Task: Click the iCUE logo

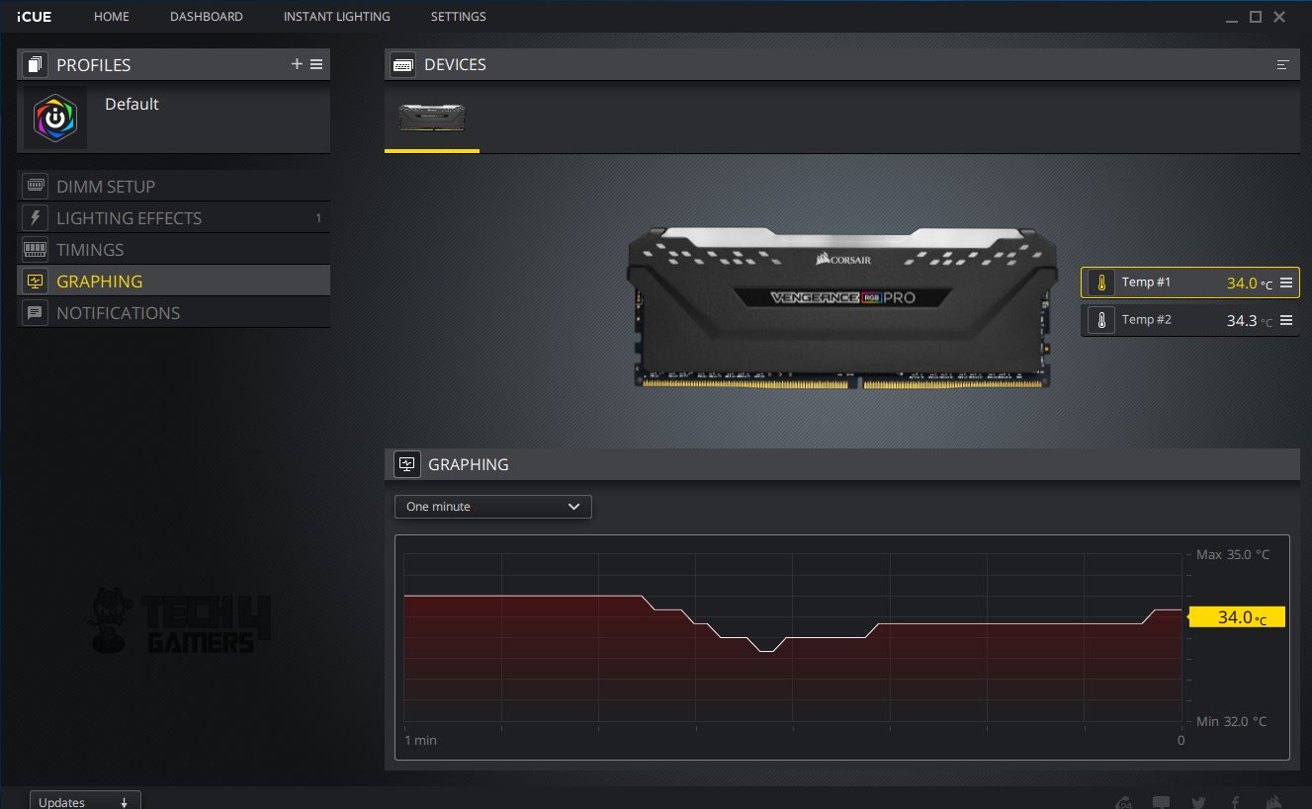Action: pyautogui.click(x=35, y=17)
